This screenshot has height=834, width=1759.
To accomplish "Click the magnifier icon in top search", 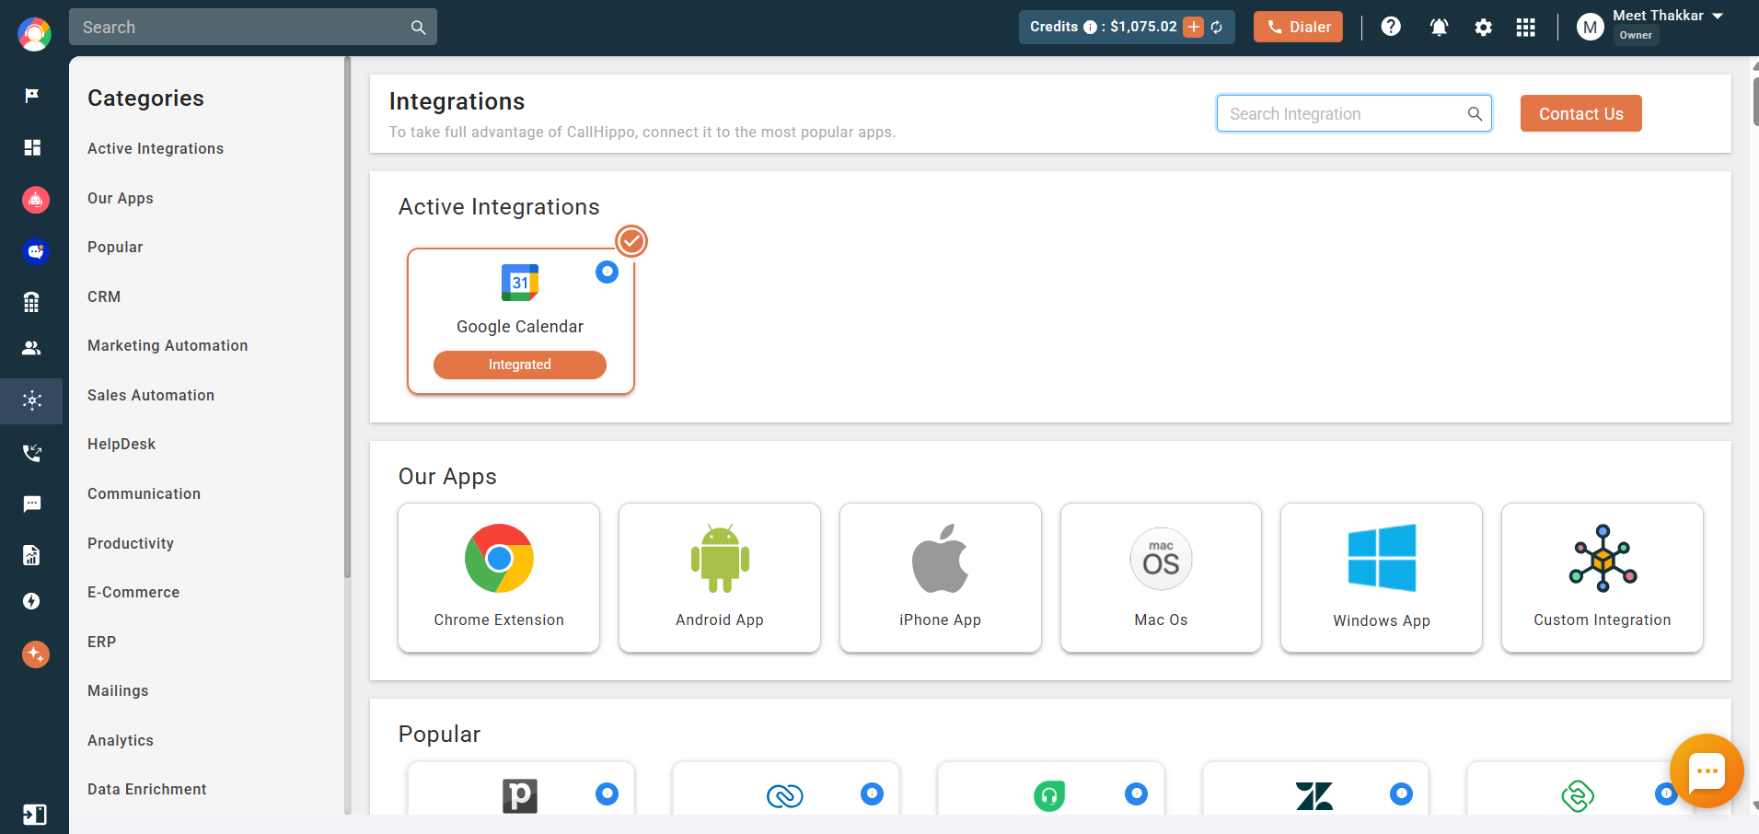I will [x=418, y=28].
